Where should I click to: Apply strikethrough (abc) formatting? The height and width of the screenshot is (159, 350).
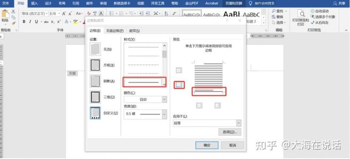[x=46, y=22]
